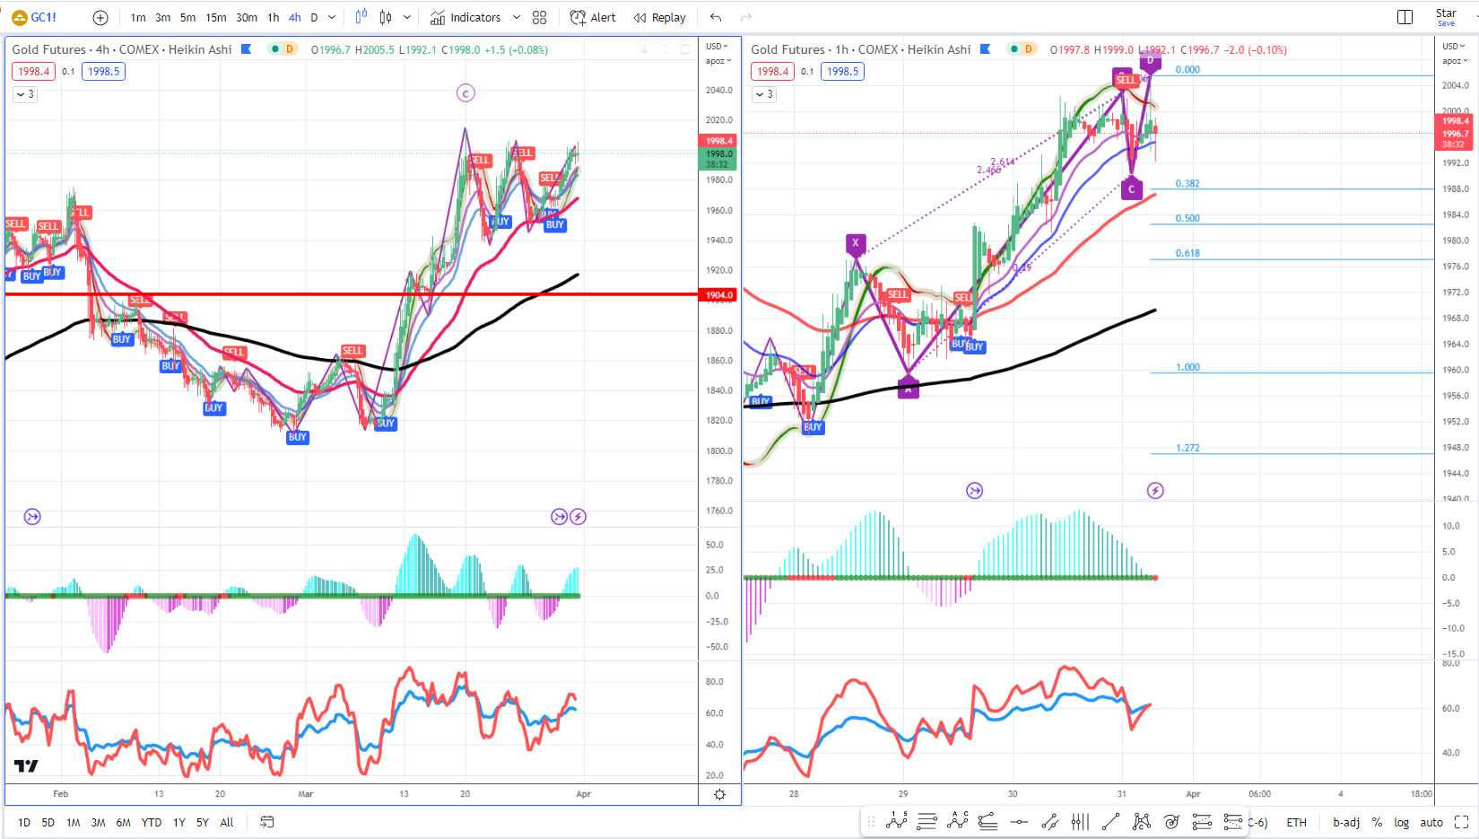1479x839 pixels.
Task: Select the ABC correction wave tool
Action: tap(958, 821)
